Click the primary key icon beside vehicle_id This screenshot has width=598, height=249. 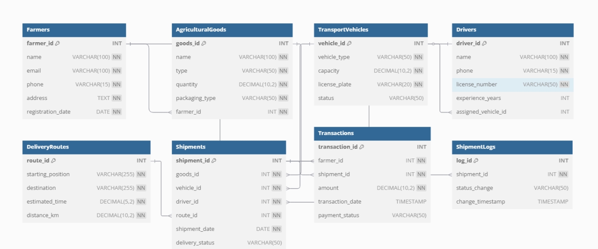point(349,44)
